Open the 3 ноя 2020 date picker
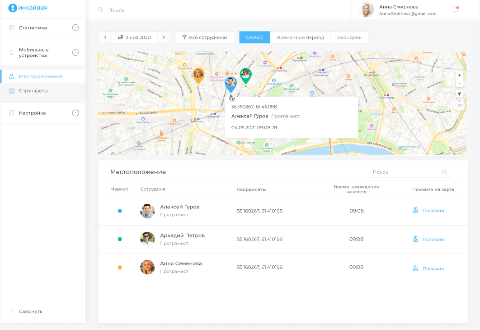 coord(134,38)
